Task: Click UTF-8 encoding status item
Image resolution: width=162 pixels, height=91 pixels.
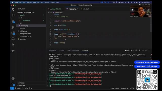Action: (x=132, y=88)
